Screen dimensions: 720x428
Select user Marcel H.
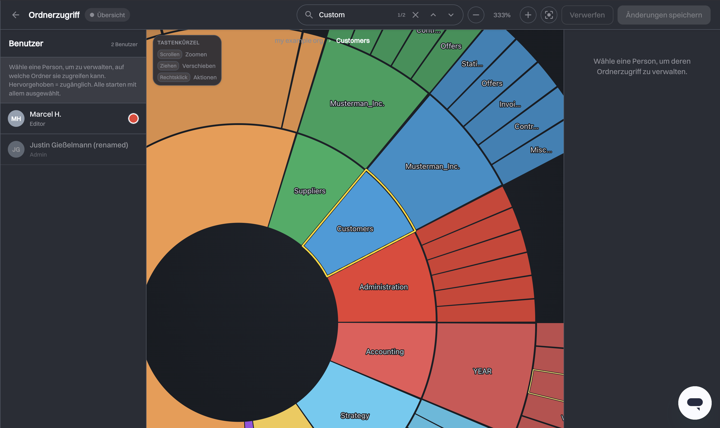[74, 118]
